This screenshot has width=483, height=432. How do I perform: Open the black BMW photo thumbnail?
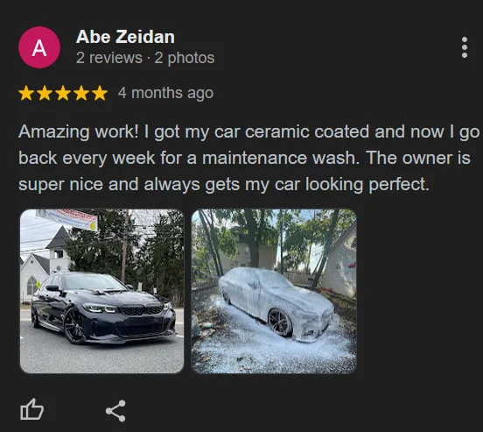(x=102, y=291)
